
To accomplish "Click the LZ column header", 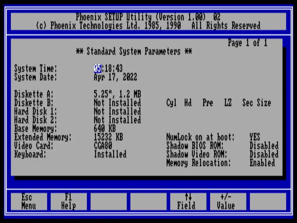I will coord(228,103).
